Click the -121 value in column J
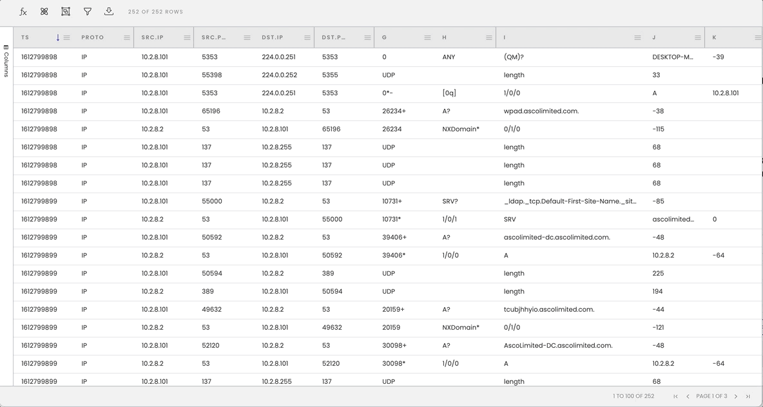Viewport: 763px width, 407px height. tap(658, 327)
